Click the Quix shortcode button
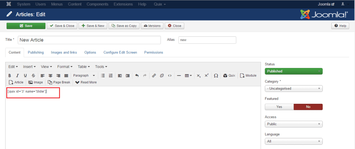 coord(229,75)
